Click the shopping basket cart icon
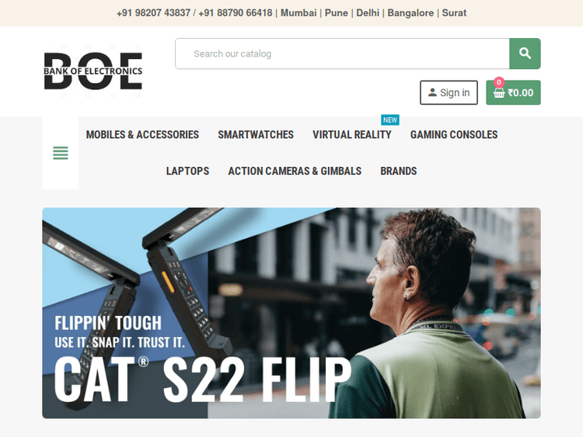 499,93
